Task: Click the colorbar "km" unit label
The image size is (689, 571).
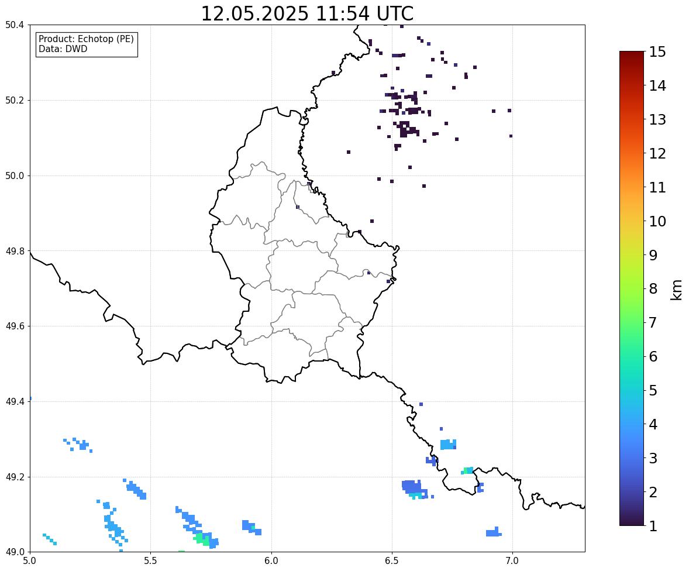Action: 677,290
